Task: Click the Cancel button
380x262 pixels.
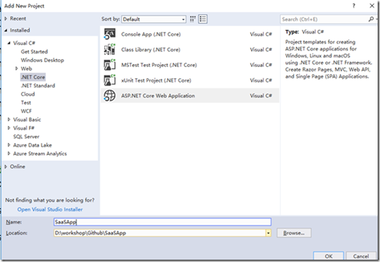Action: click(361, 256)
